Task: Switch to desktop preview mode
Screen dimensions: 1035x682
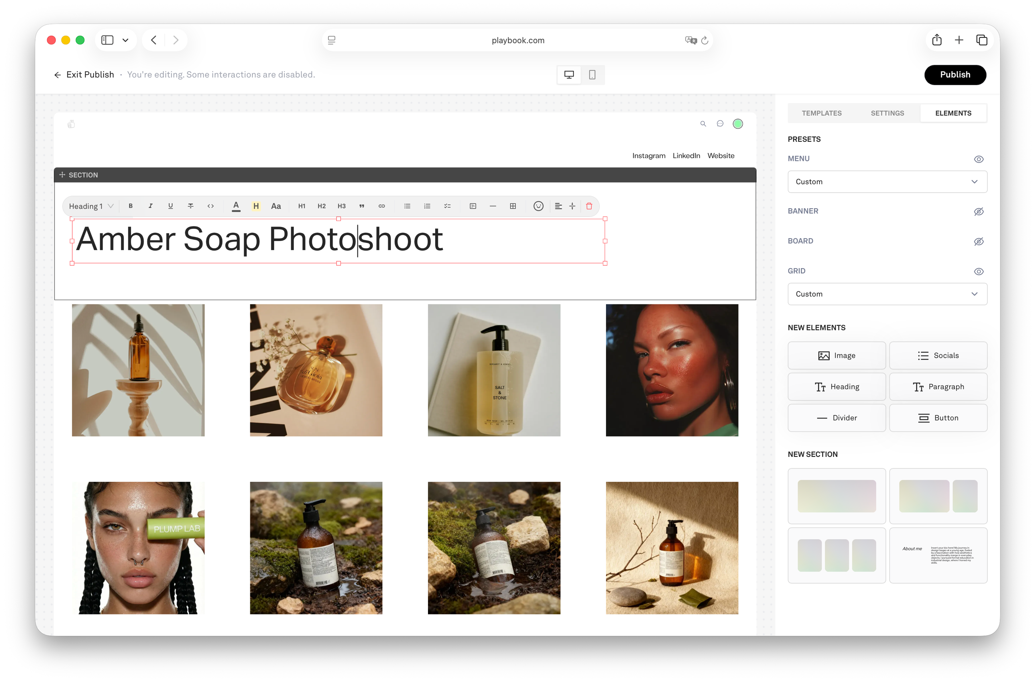Action: pos(569,75)
